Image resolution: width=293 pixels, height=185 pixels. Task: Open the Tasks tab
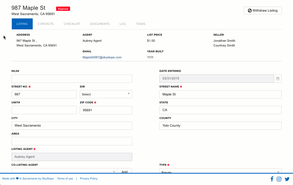141,24
